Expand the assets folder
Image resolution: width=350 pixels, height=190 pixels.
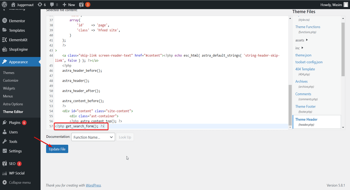pyautogui.click(x=301, y=40)
